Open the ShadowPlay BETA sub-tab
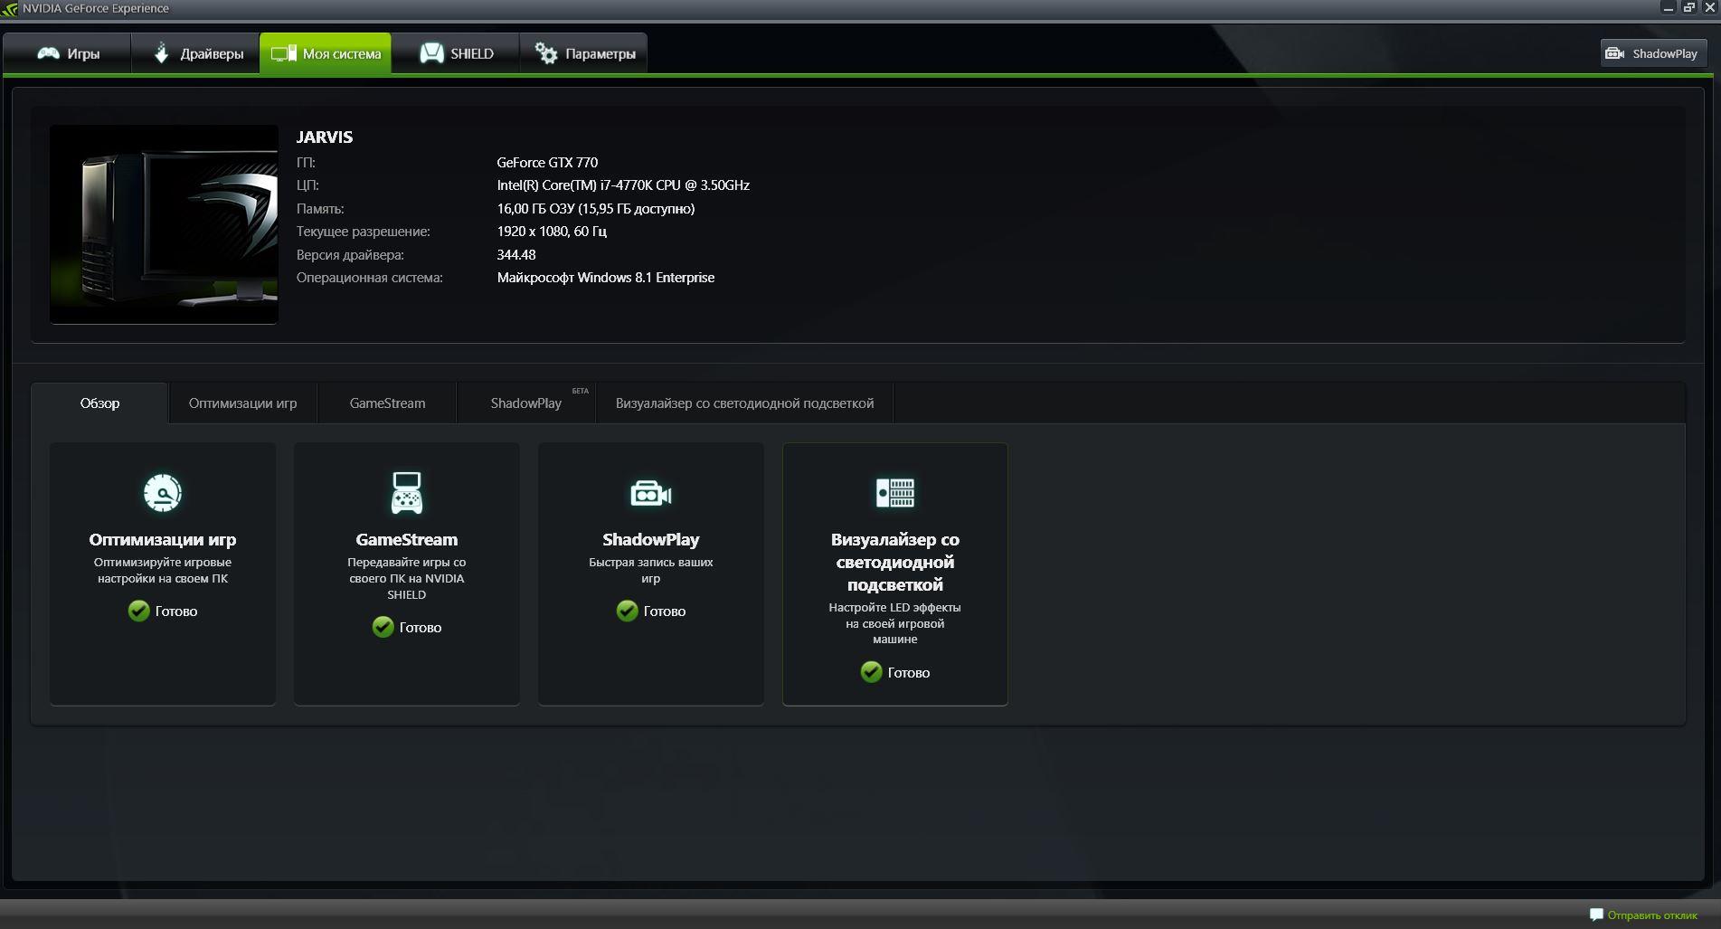 tap(526, 403)
